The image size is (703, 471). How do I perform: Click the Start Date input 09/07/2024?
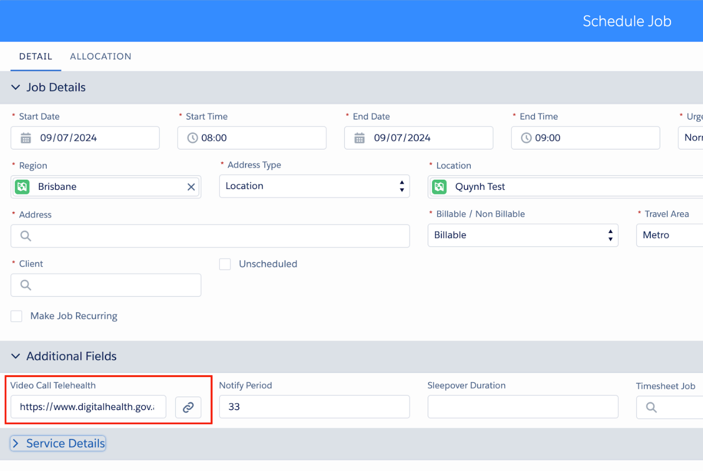pyautogui.click(x=85, y=138)
